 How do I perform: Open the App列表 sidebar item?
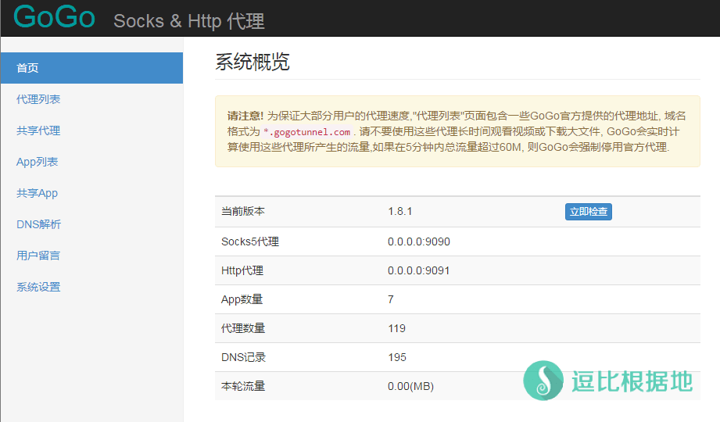37,162
